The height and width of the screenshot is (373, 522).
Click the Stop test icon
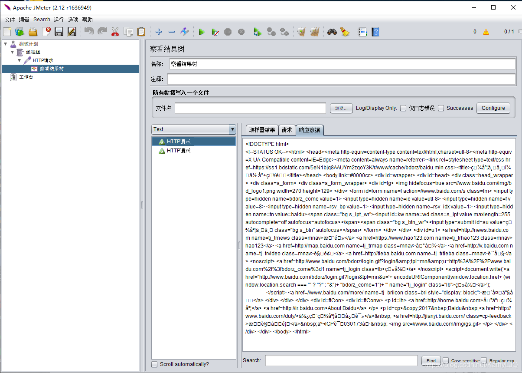228,32
